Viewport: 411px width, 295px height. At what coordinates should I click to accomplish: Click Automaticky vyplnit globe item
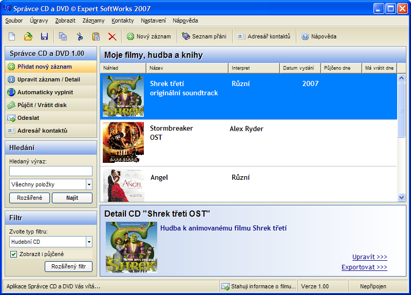[x=51, y=92]
